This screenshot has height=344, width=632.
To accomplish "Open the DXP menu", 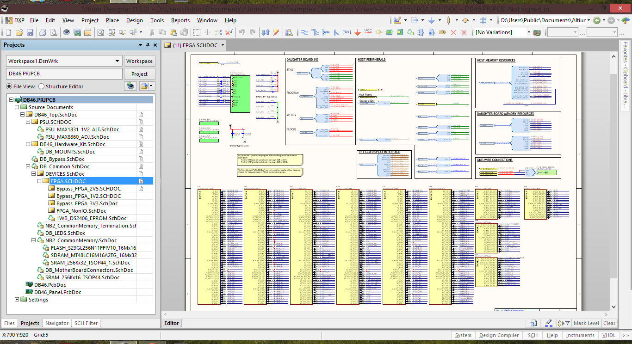I will (x=15, y=20).
